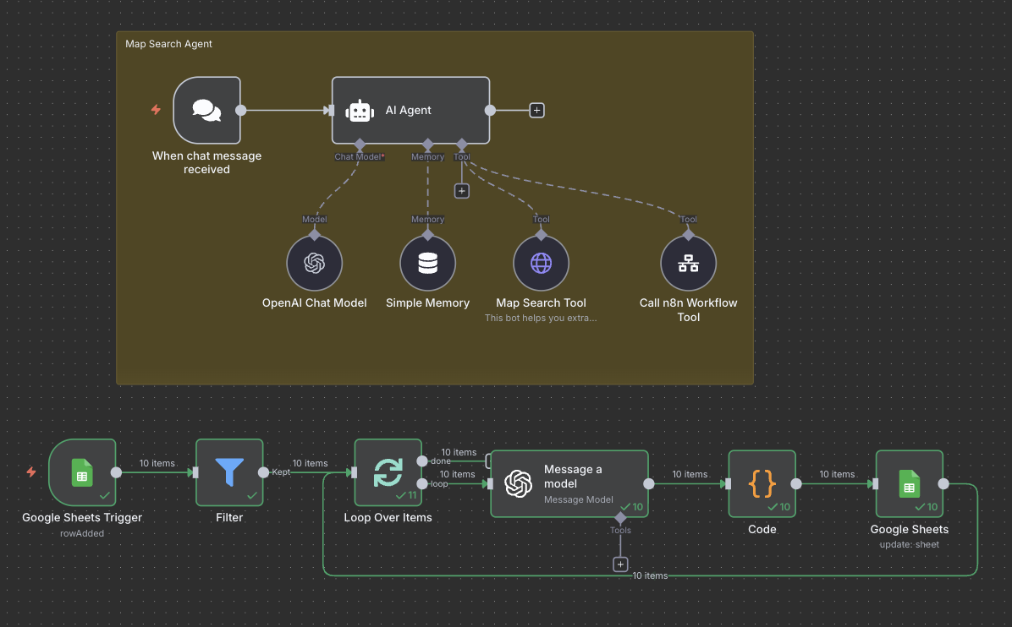Image resolution: width=1012 pixels, height=627 pixels.
Task: Add a tool under Message a model
Action: tap(620, 563)
